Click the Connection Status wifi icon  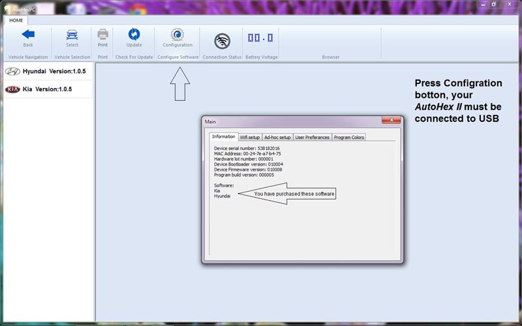point(222,42)
